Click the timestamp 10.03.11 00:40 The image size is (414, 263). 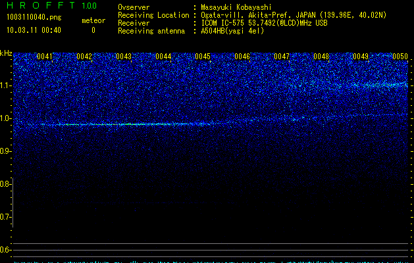point(34,30)
